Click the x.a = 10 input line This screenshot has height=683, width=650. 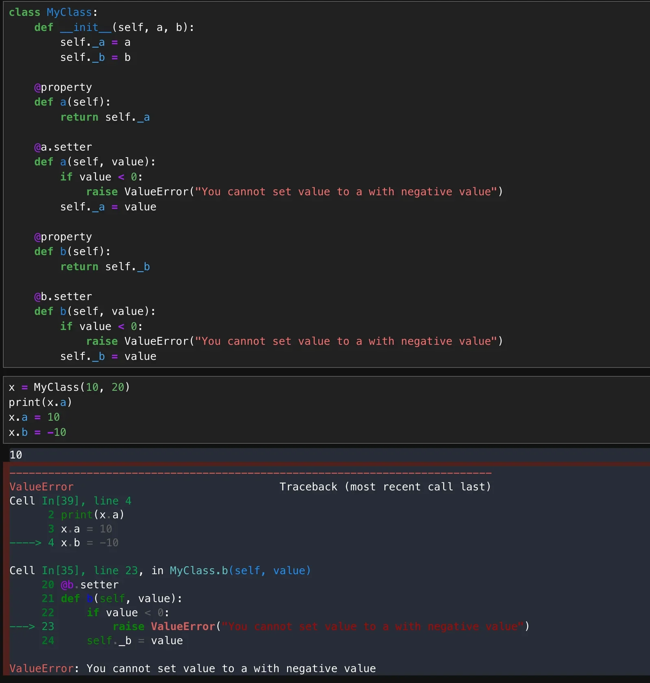pyautogui.click(x=34, y=417)
